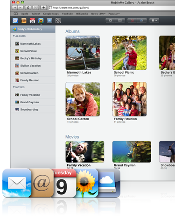Select Becky's Birthday album in sidebar
The width and height of the screenshot is (175, 220).
tap(33, 58)
